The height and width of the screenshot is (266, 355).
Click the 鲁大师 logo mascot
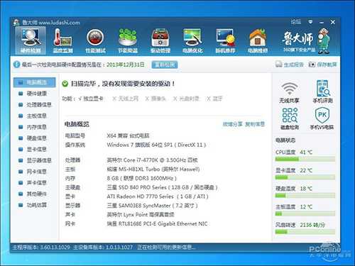pos(324,40)
